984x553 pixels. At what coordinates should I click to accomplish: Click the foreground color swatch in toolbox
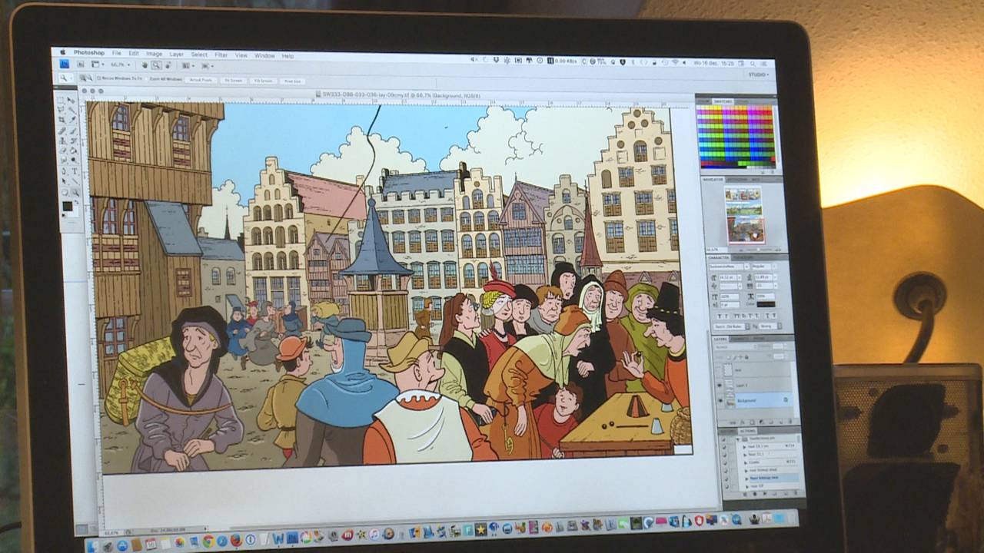67,205
